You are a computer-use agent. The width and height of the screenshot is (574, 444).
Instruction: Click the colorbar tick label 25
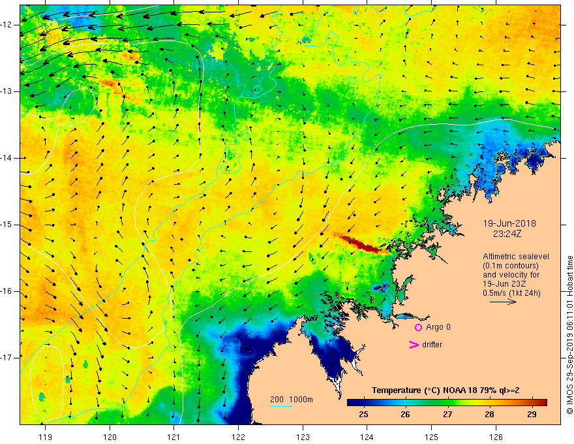tap(363, 415)
